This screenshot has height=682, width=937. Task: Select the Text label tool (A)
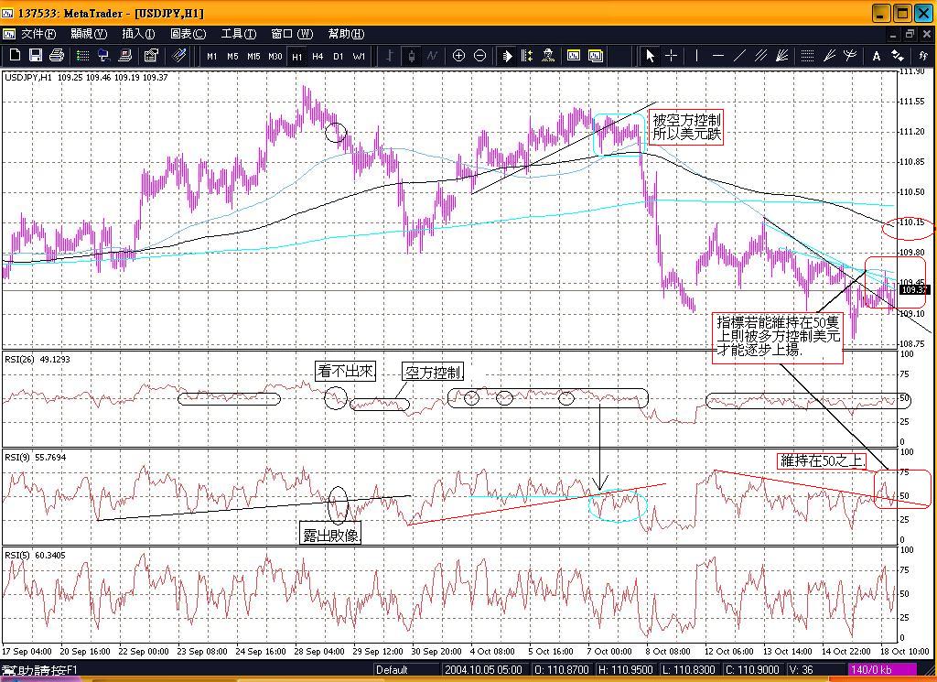(876, 56)
